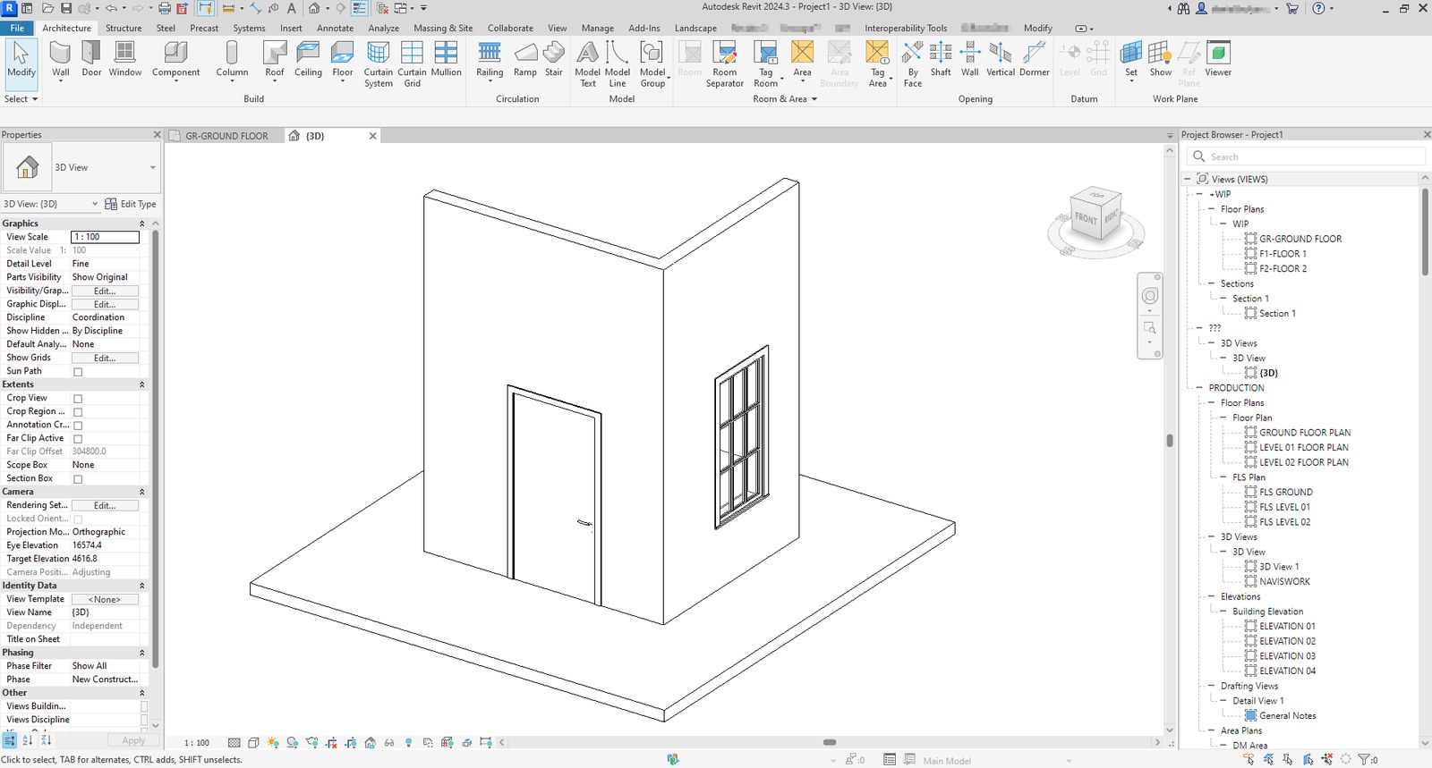Select the Mullion tool
Image resolution: width=1432 pixels, height=768 pixels.
coord(446,60)
